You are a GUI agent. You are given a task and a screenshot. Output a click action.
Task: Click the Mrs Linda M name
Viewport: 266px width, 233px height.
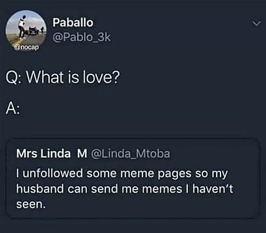[x=52, y=154]
